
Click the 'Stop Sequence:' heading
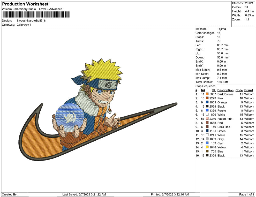(206, 86)
